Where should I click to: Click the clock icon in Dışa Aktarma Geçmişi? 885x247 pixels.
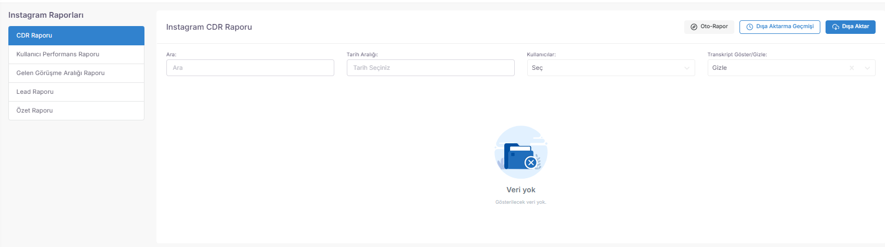coord(749,27)
